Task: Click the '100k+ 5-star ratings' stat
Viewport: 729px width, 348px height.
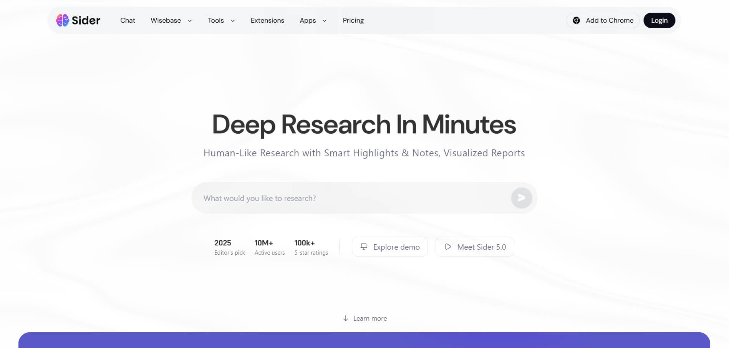Action: click(311, 247)
